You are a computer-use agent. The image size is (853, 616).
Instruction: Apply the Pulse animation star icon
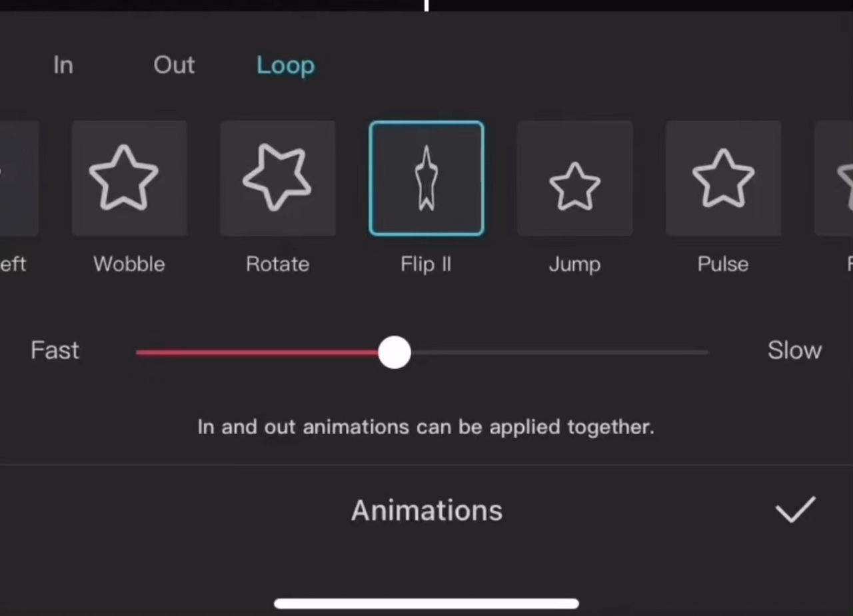point(723,178)
